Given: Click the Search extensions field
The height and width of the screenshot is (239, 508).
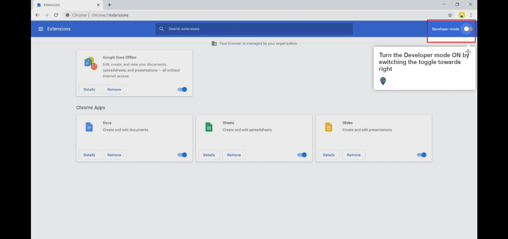Looking at the screenshot, I should (254, 29).
